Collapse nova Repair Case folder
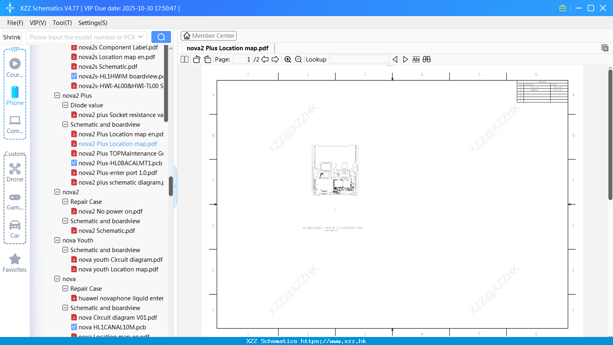 coord(65,288)
